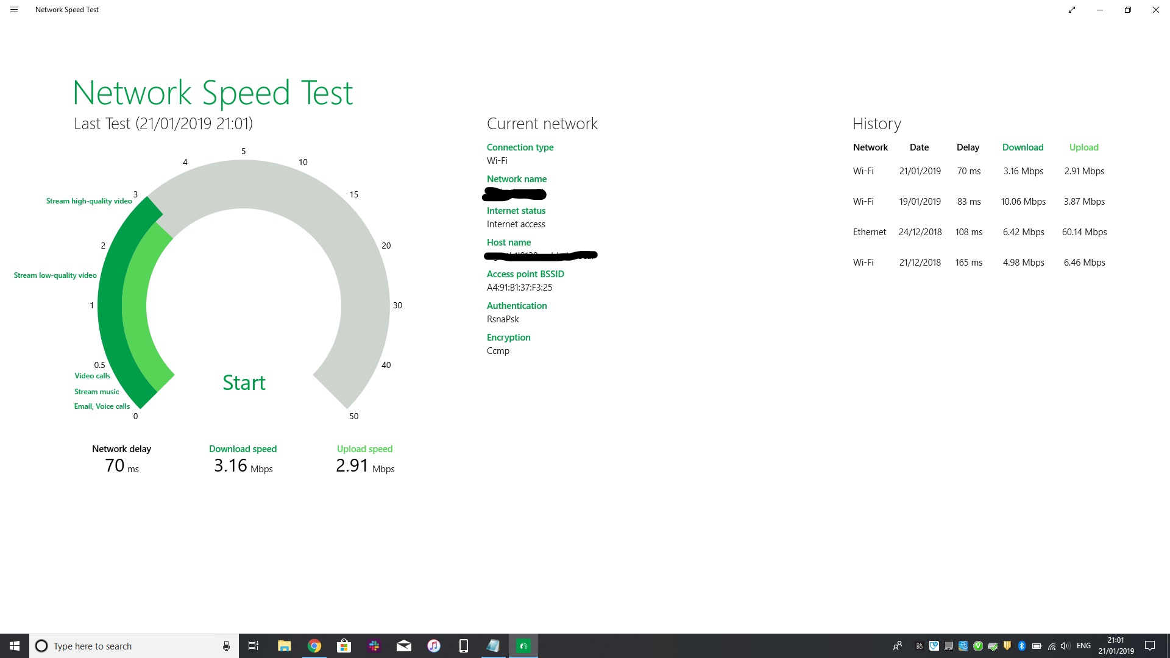Click Task View taskbar icon
1170x658 pixels.
(253, 646)
